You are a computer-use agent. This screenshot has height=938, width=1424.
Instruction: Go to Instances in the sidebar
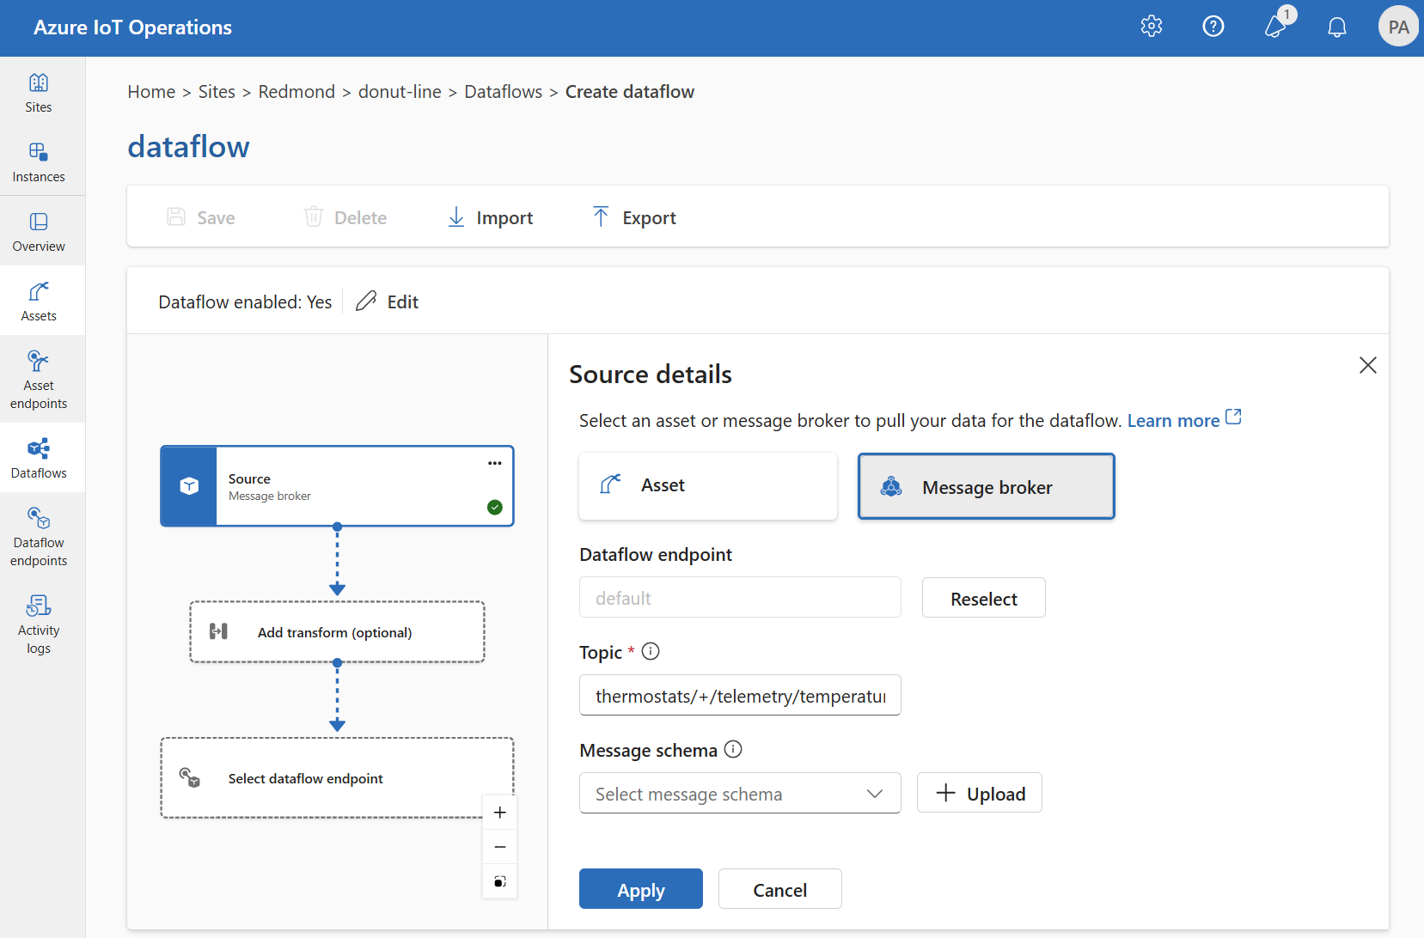click(39, 162)
